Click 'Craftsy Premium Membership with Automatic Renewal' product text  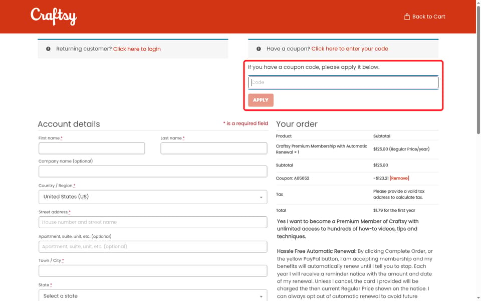[x=322, y=149]
